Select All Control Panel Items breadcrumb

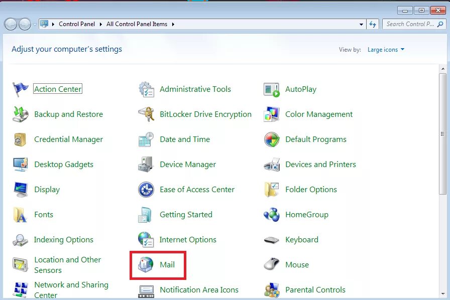137,24
